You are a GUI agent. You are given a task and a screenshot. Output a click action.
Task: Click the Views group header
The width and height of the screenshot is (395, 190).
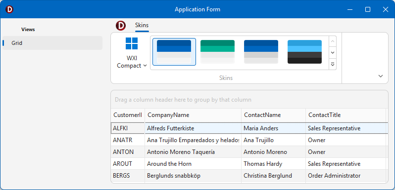tap(28, 30)
